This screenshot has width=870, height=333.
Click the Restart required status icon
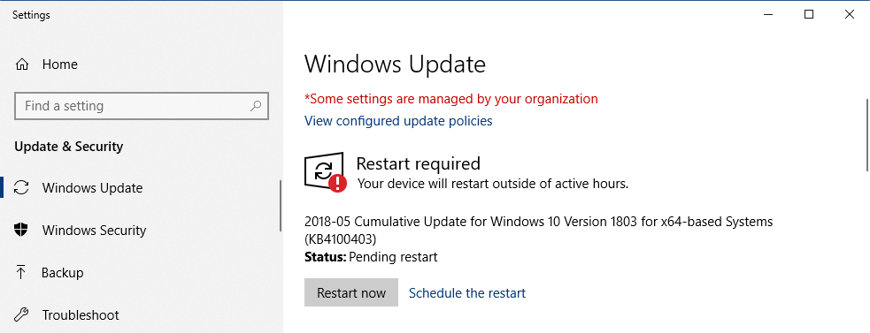[325, 171]
